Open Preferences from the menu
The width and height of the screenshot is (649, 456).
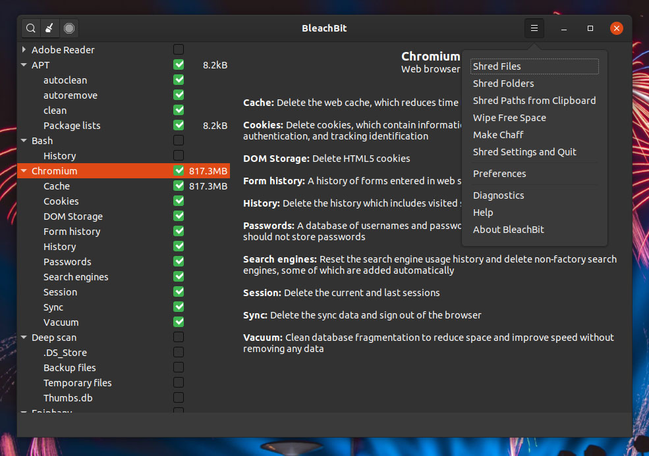(499, 174)
